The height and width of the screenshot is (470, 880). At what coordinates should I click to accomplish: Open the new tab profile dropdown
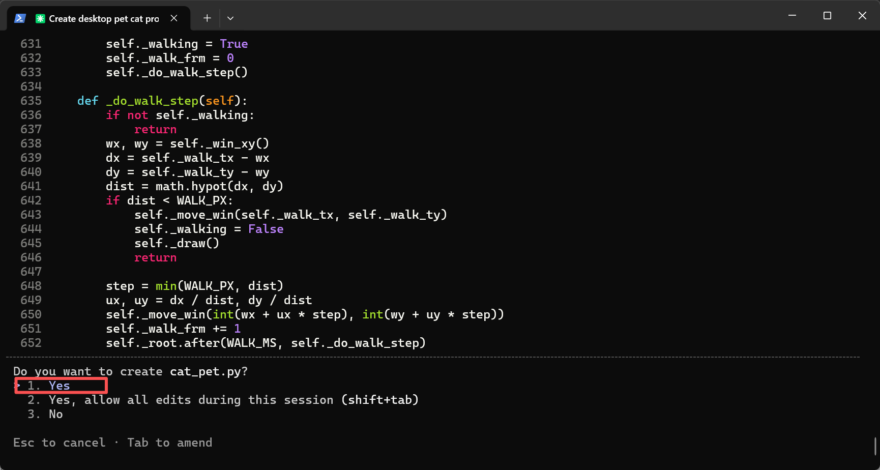pos(230,18)
